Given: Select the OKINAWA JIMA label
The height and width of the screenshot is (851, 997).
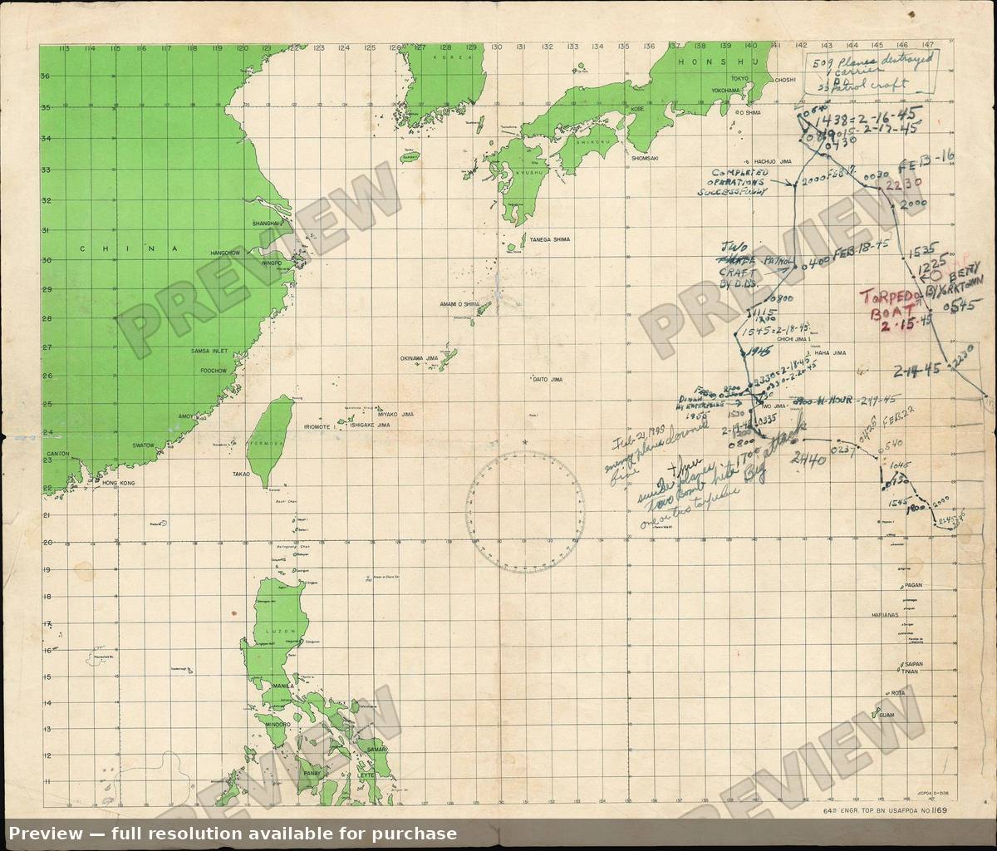Looking at the screenshot, I should click(419, 358).
